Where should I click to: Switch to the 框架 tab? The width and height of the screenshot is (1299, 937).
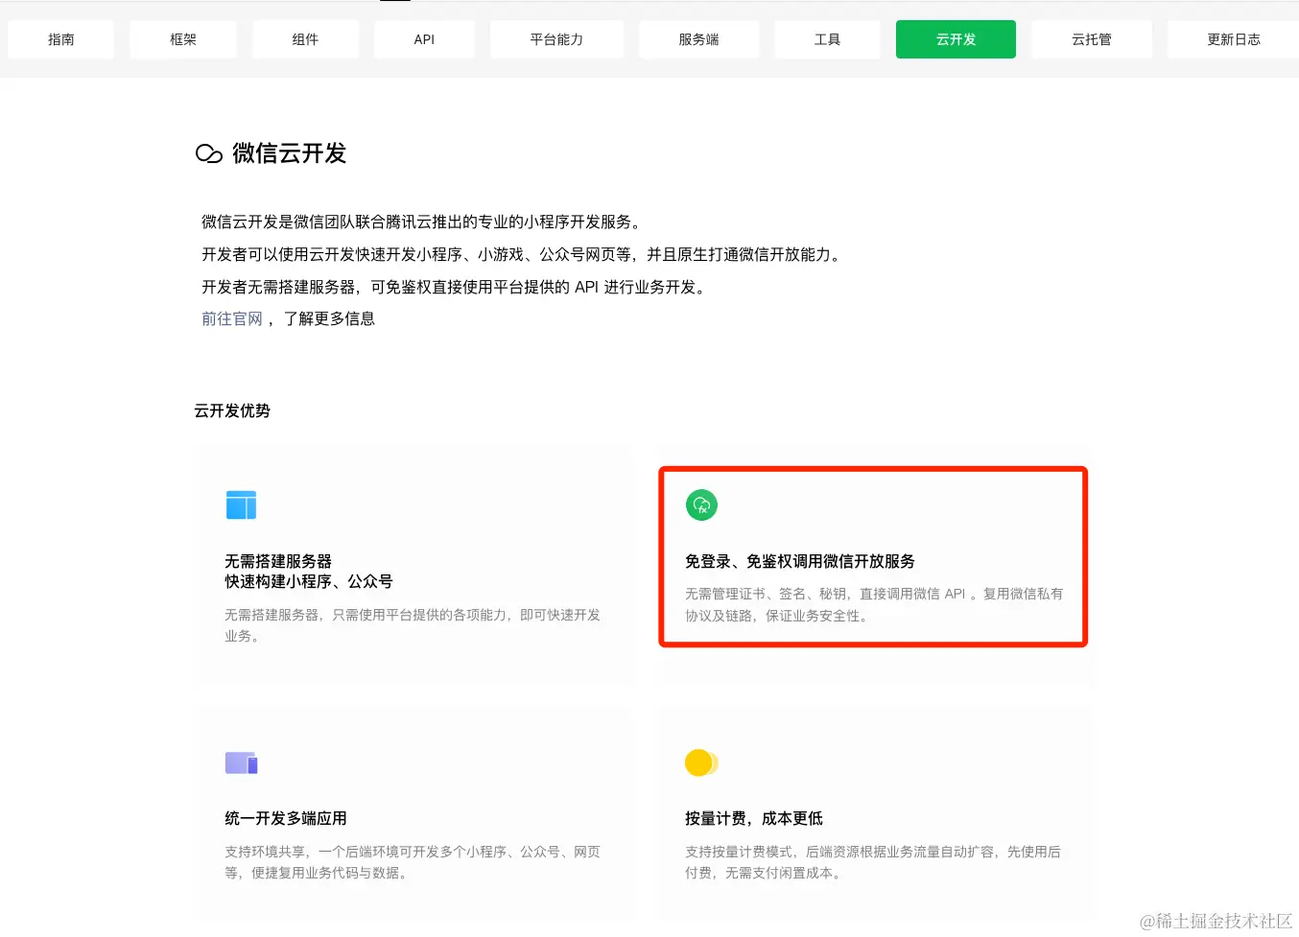click(183, 39)
